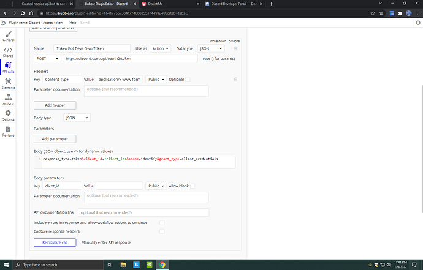
Task: Collapse the API call panel
Action: (234, 41)
